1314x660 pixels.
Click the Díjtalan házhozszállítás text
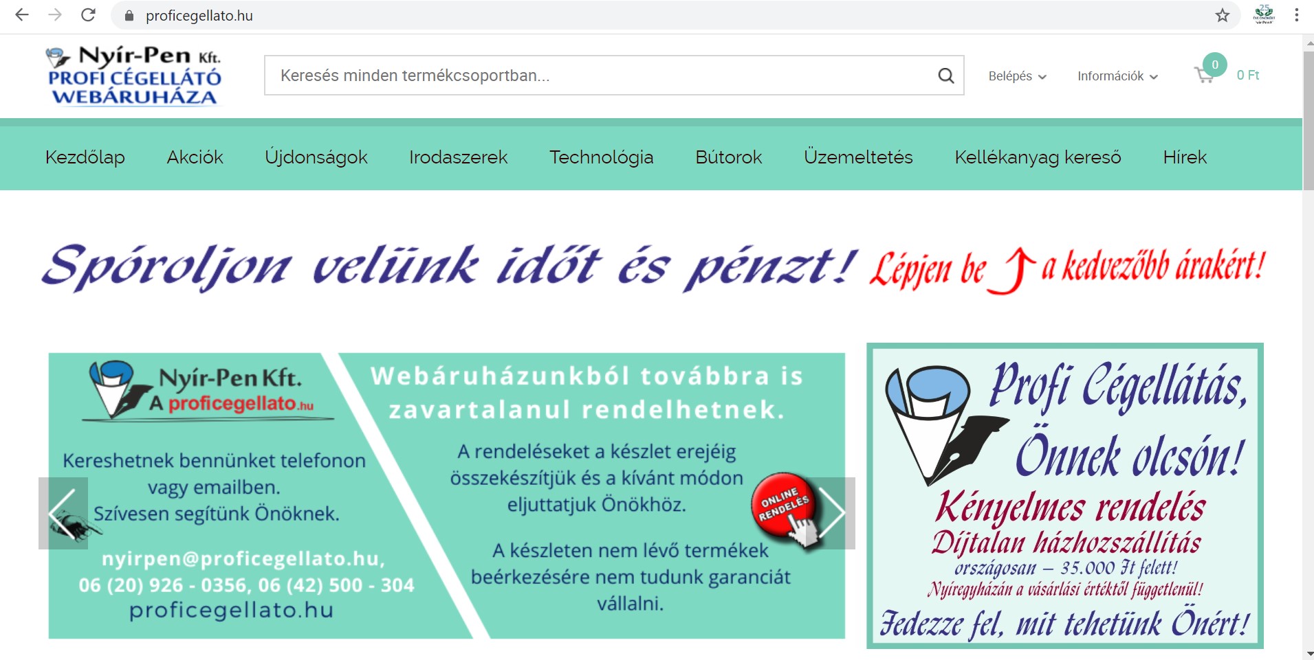tap(1066, 543)
